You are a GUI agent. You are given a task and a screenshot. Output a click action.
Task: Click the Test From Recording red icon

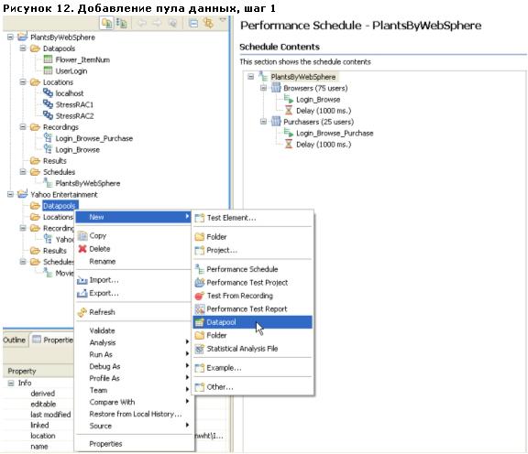(x=199, y=296)
